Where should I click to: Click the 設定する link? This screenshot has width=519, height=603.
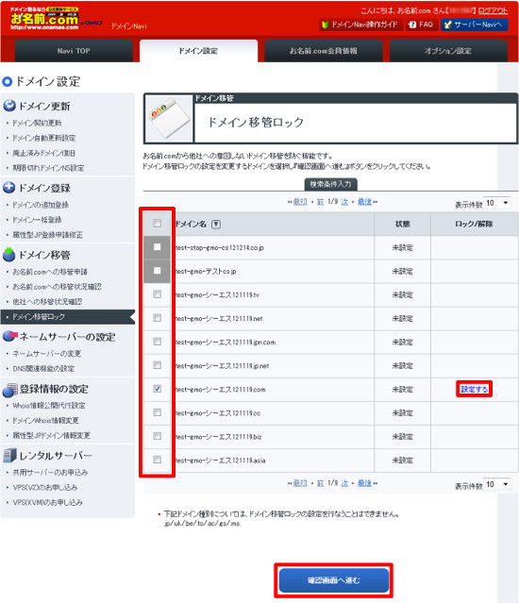474,389
